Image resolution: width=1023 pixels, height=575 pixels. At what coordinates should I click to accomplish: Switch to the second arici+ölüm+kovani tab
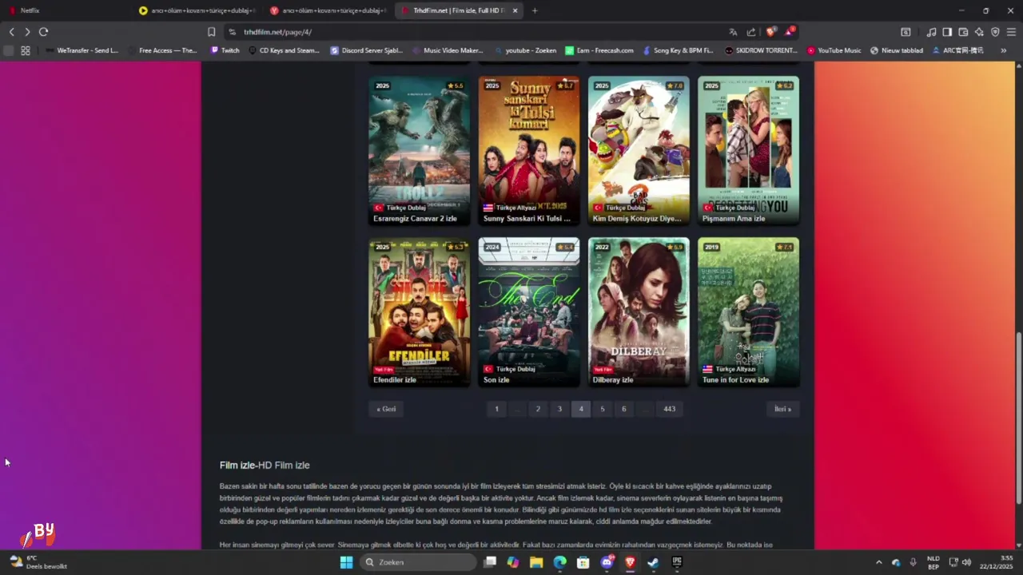(328, 10)
